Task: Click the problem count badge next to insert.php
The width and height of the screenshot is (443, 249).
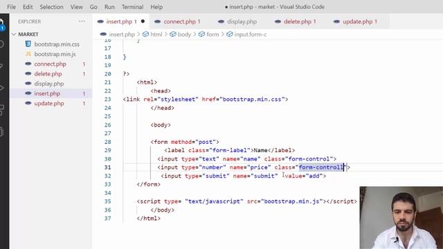Action: 84,94
